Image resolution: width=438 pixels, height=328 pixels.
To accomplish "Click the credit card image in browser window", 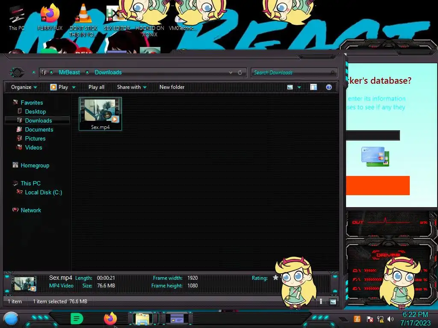I will coord(375,156).
